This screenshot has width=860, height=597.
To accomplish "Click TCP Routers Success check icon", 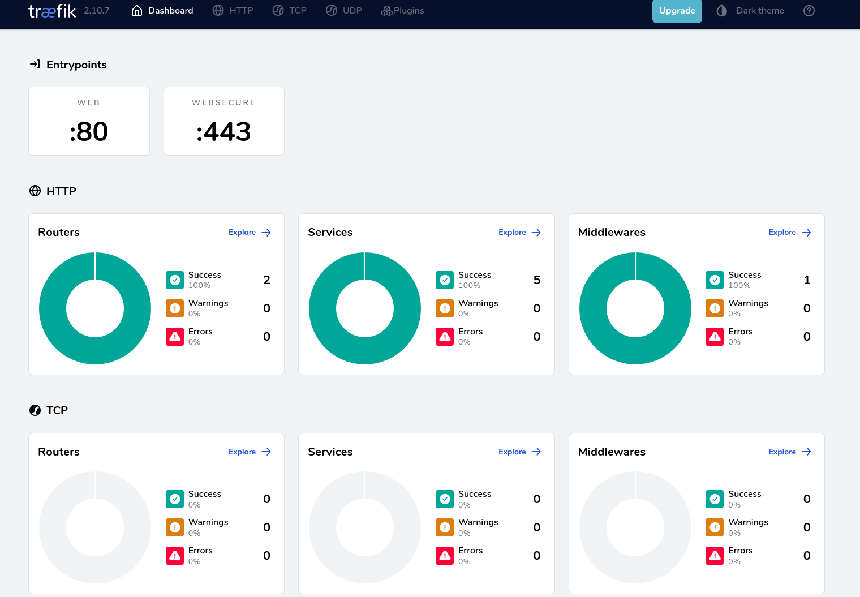I will (x=175, y=499).
